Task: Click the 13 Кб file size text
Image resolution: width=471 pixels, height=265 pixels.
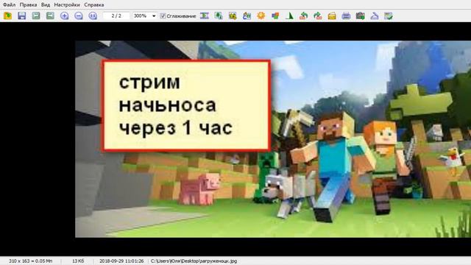Action: coord(78,261)
